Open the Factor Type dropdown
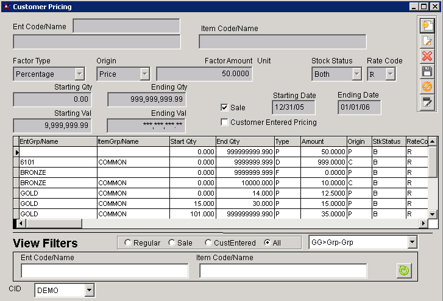This screenshot has height=301, width=443. click(x=79, y=74)
